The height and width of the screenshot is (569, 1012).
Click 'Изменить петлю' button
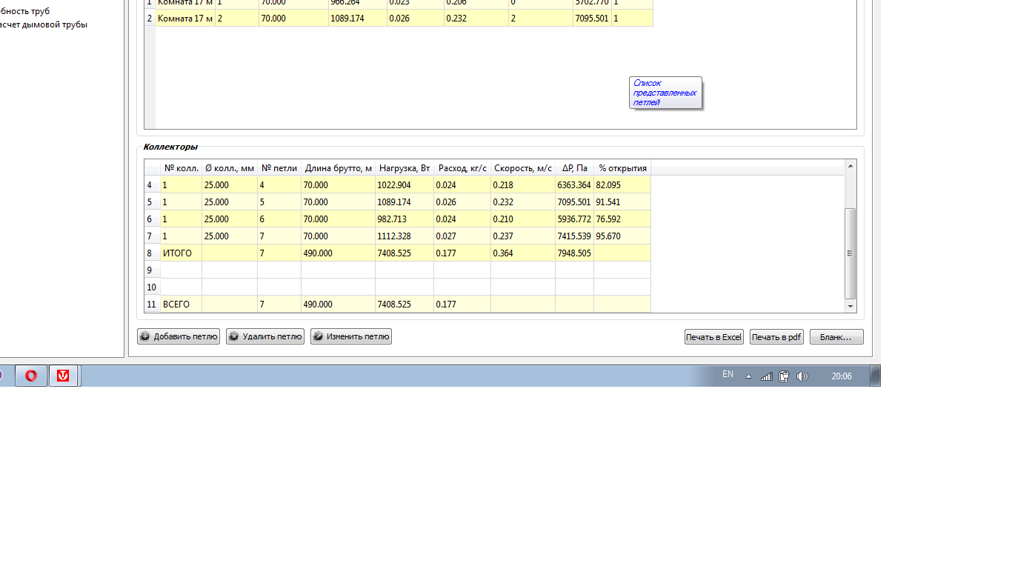pos(351,336)
